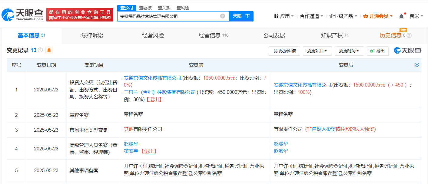This screenshot has height=184, width=428.
Task: Click the help question mark beside 变更记录 13
Action: 40,50
